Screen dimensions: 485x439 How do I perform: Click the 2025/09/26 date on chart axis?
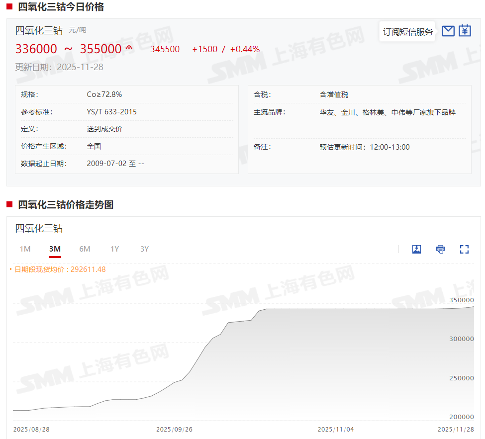(174, 429)
